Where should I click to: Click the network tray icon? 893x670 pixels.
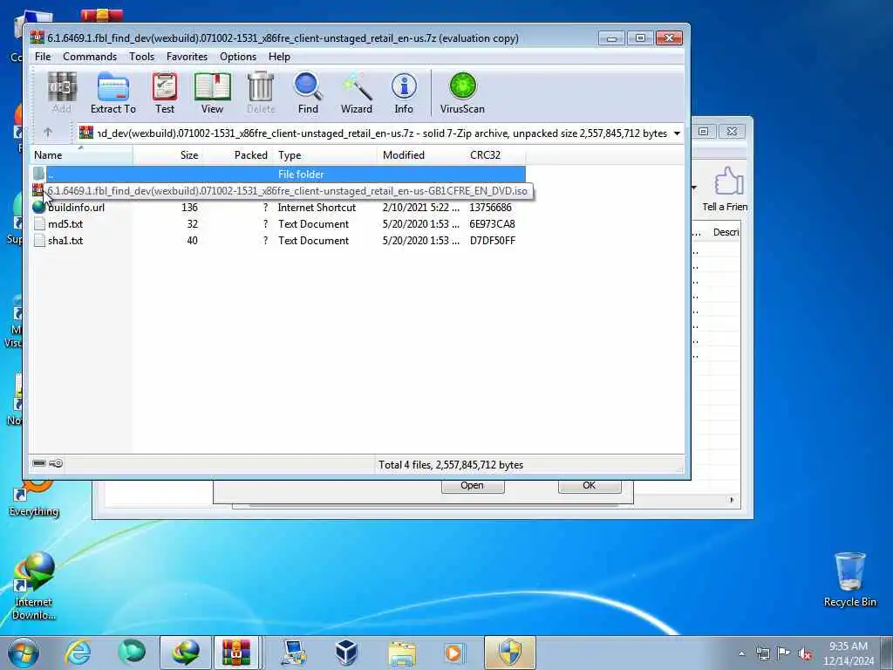pos(762,653)
